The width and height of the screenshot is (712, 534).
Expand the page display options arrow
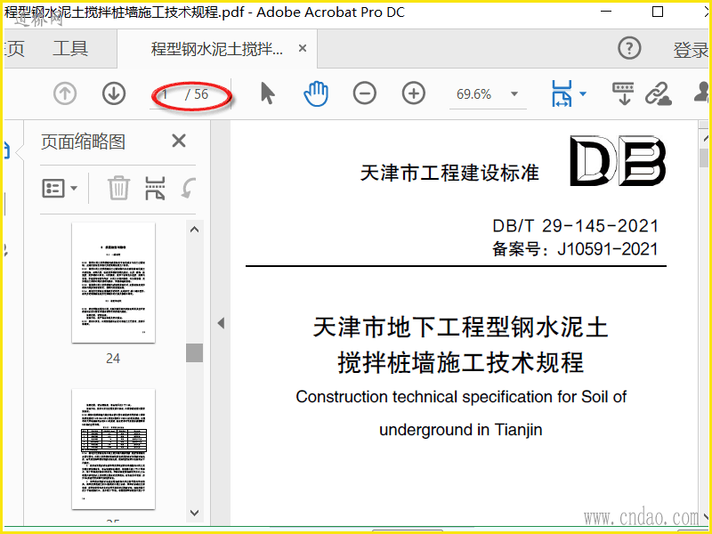pyautogui.click(x=583, y=94)
